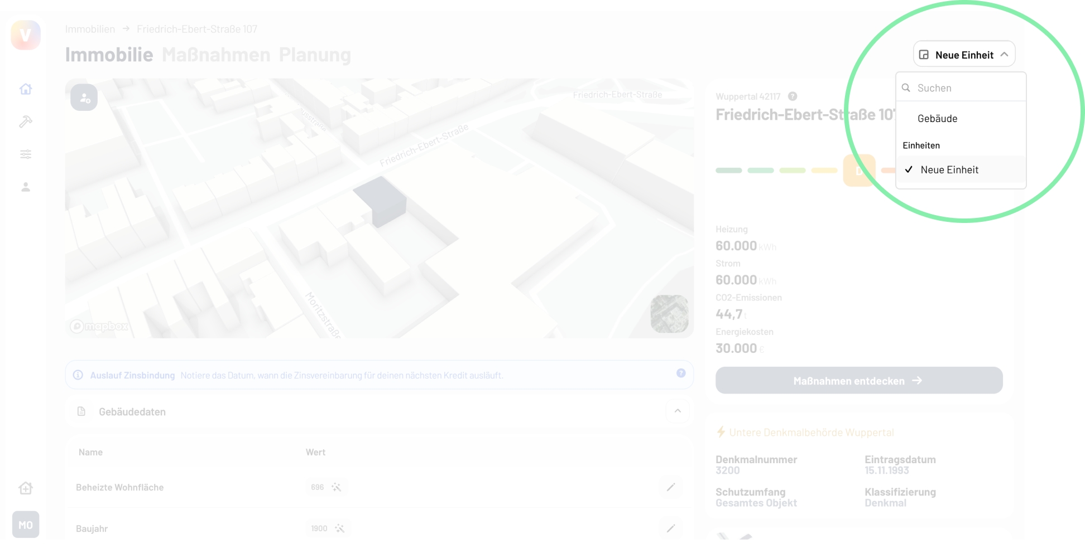Click the Maßnahmen entdecken button
The image size is (1085, 544).
click(858, 381)
